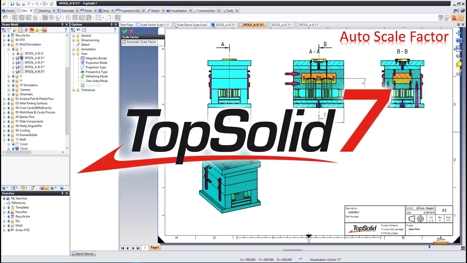Click the page number field showing 1
The image size is (467, 263).
point(145,248)
